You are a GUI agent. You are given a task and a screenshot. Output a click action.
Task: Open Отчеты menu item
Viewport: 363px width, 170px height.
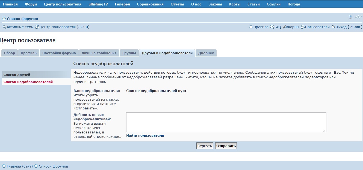177,4
